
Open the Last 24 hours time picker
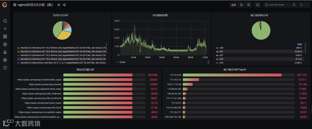[276, 5]
